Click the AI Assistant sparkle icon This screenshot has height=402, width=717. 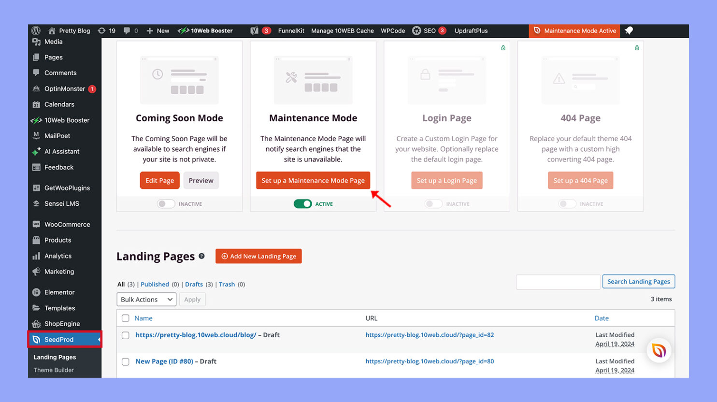(35, 151)
